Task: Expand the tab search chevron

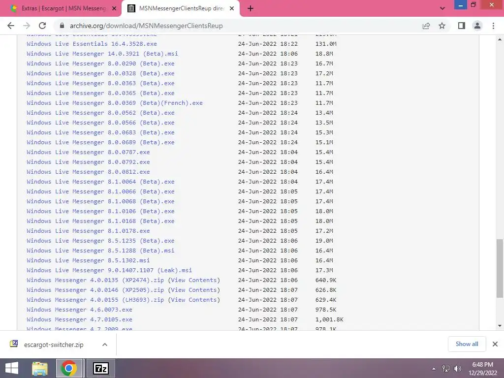Action: click(x=442, y=8)
